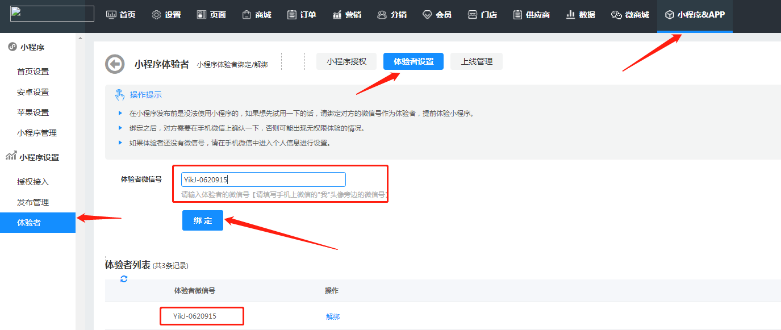Viewport: 781px width, 330px height.
Task: Switch to the 小程序授权 tab
Action: click(x=346, y=61)
